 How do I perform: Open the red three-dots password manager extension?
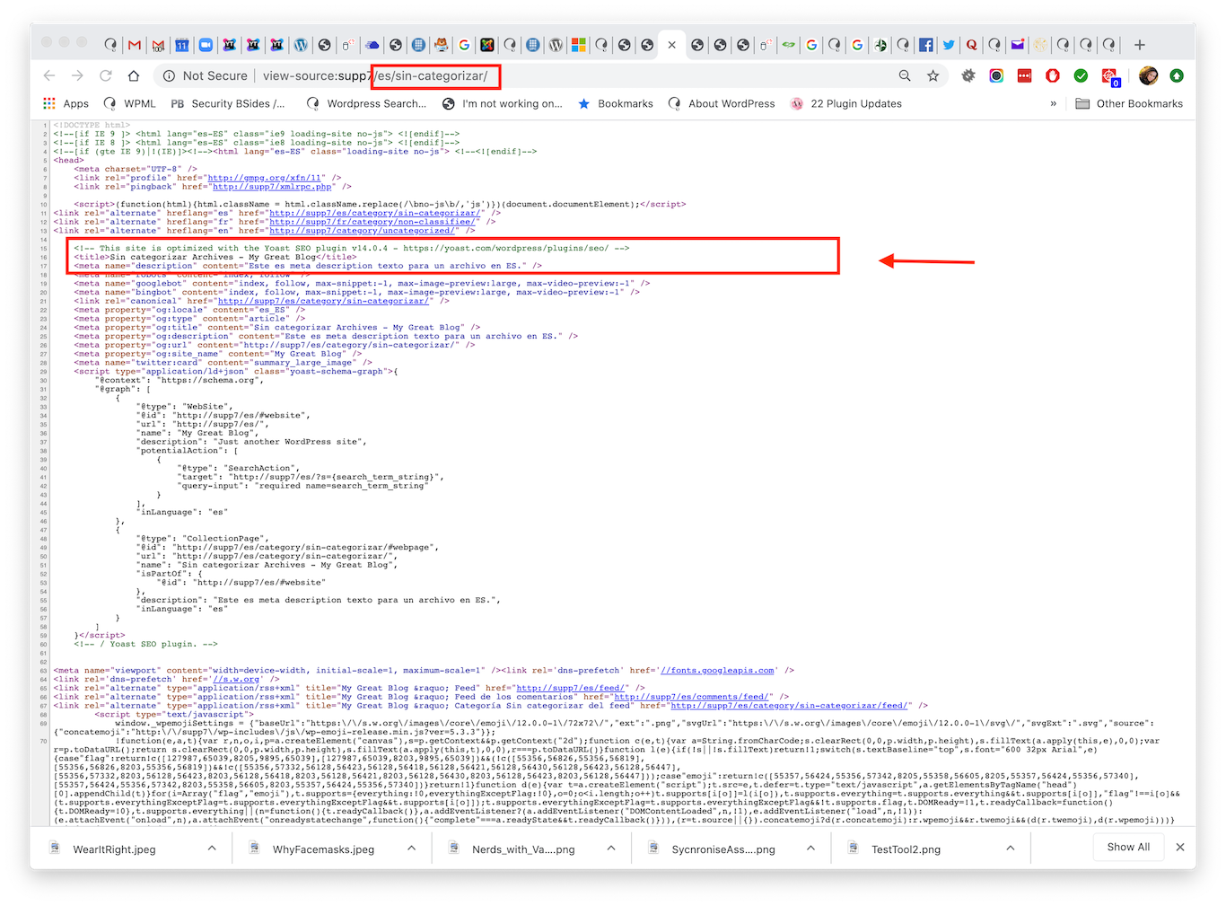pos(1025,76)
